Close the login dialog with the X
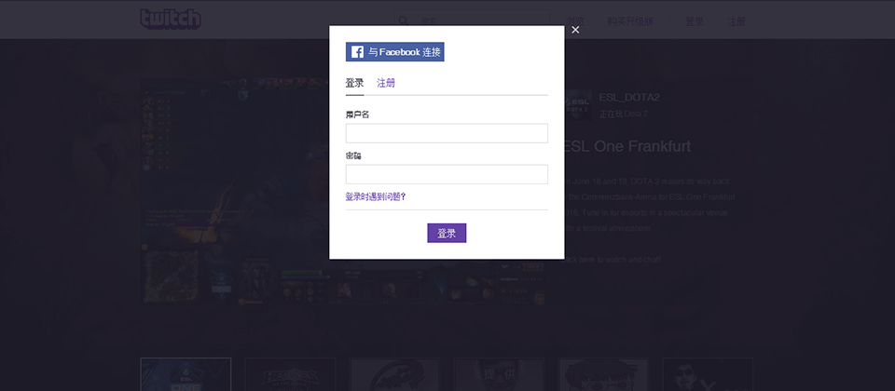 pyautogui.click(x=575, y=30)
